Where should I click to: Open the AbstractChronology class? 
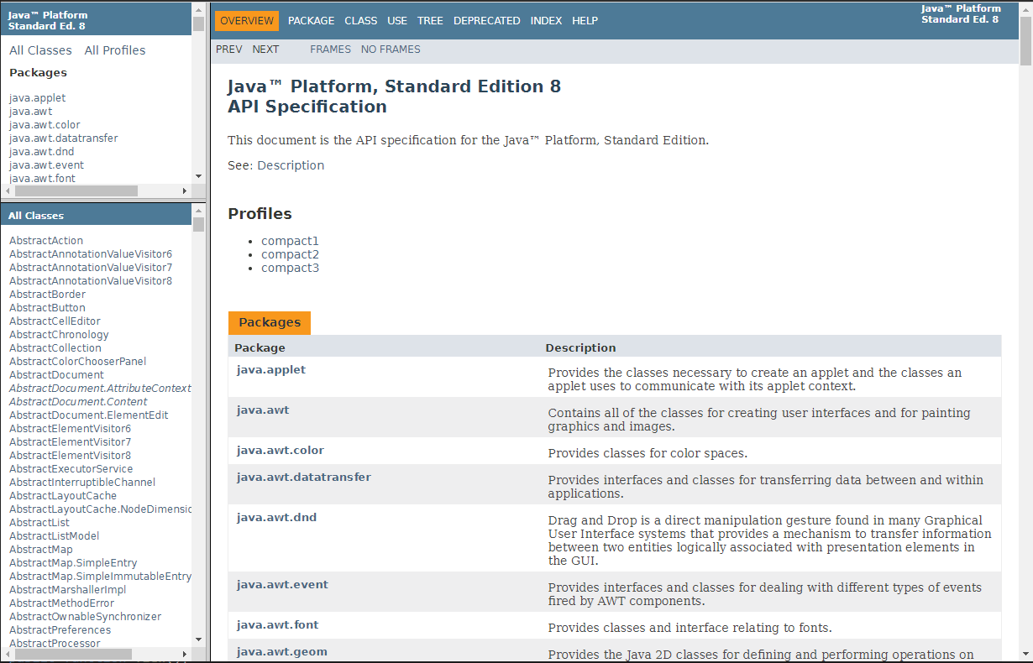pos(59,335)
